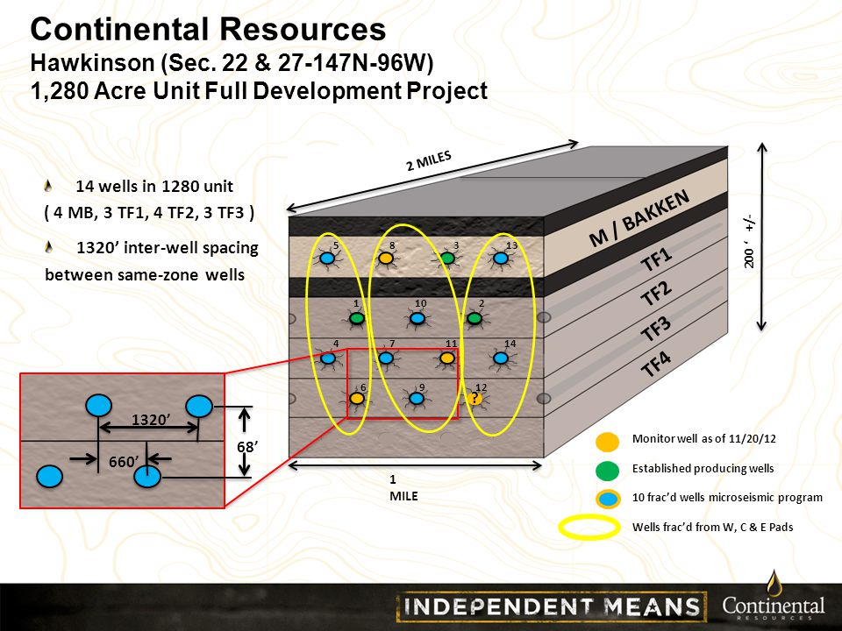842x631 pixels.
Task: Click oil drop bullet beside '1320’ inter-well'
Action: tap(48, 247)
